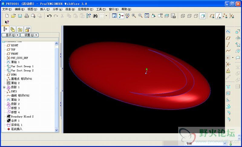Viewport: 242px width, 147px height.
Task: Switch to the Folder Browser navigator tab
Action: coord(12,29)
